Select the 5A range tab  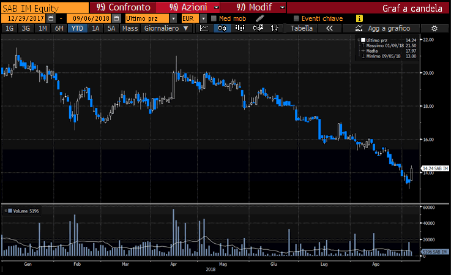tap(111, 28)
